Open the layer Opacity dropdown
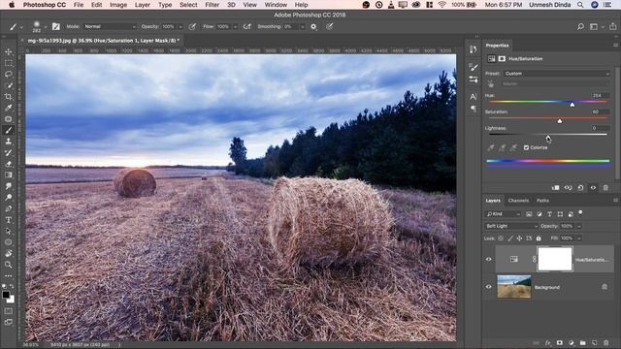The height and width of the screenshot is (349, 621). [x=579, y=226]
